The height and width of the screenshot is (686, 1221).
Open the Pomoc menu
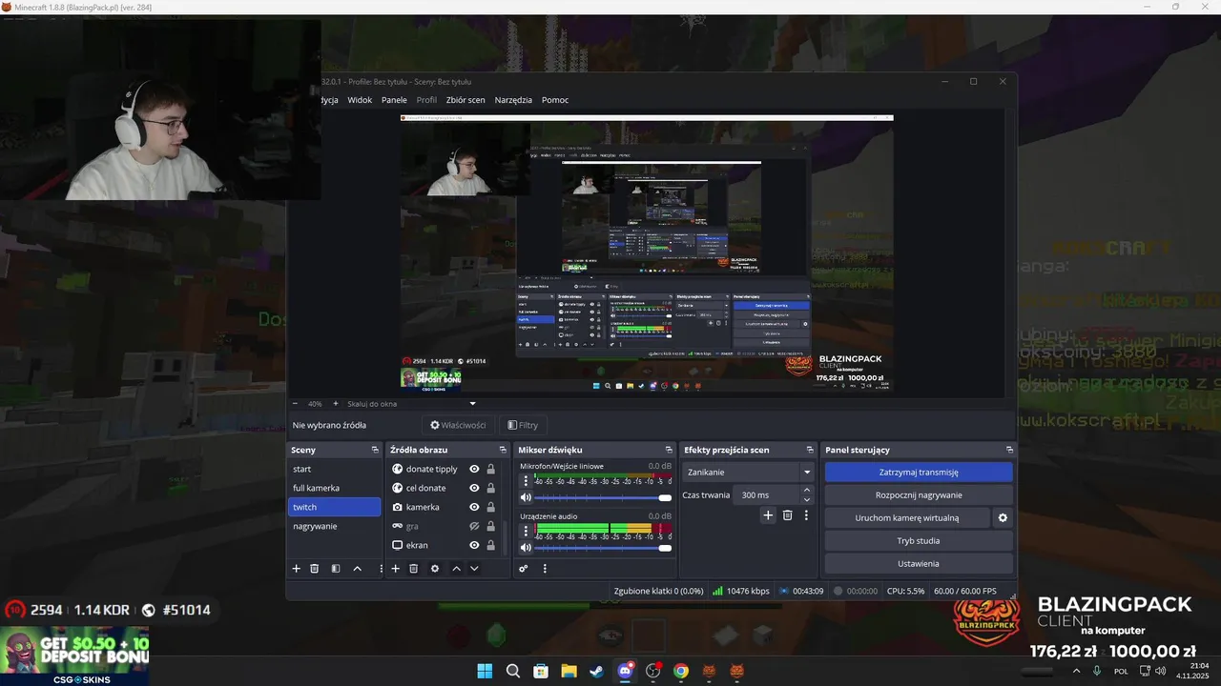tap(555, 100)
